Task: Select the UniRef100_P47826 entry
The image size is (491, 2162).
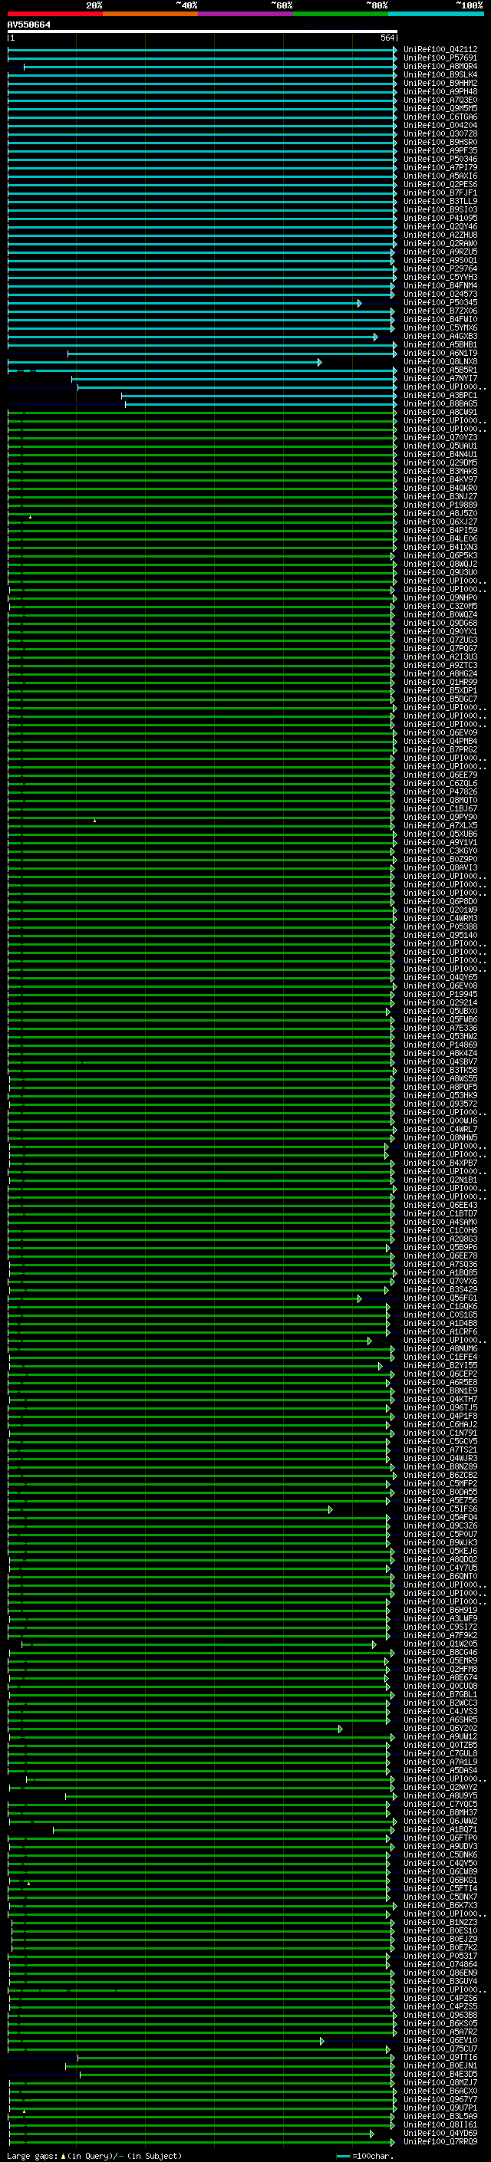Action: [440, 791]
